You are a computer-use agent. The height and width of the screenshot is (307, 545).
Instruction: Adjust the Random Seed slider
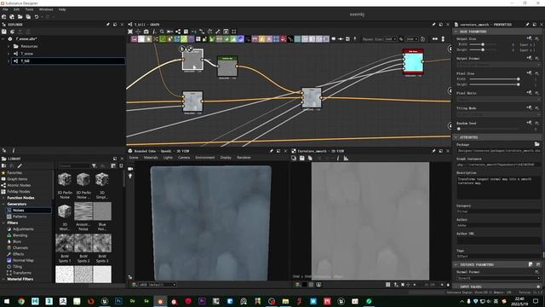488,129
